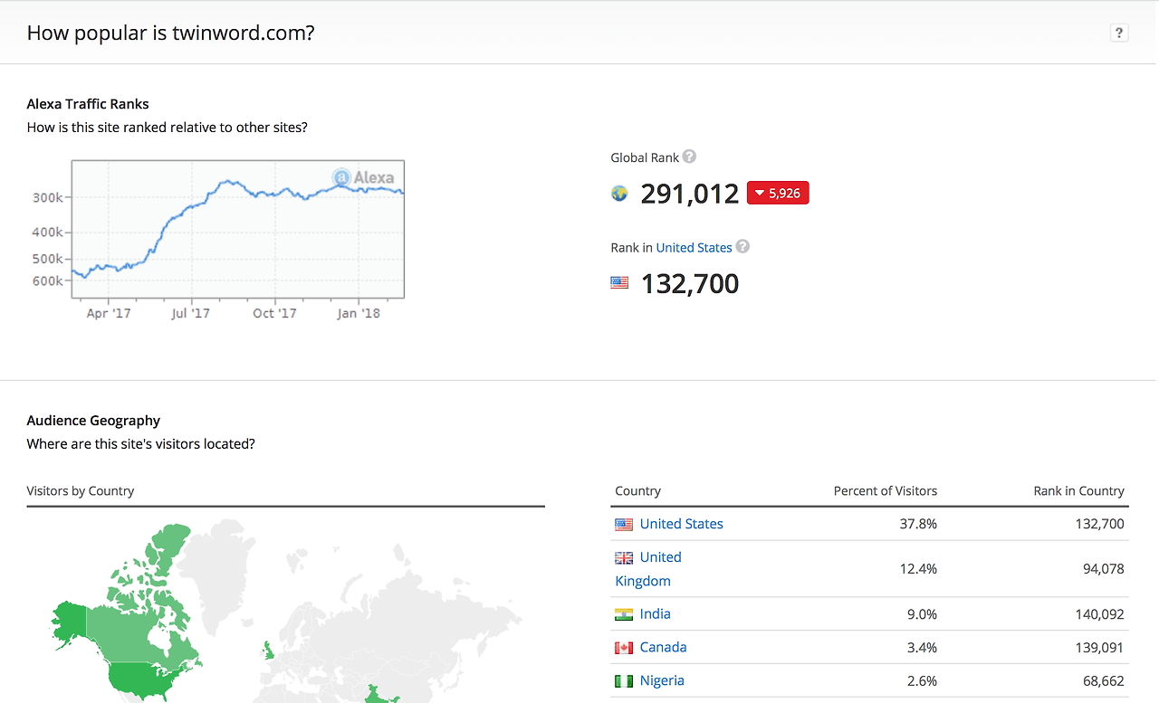Click the Canada flag icon
The width and height of the screenshot is (1159, 703).
pos(624,647)
